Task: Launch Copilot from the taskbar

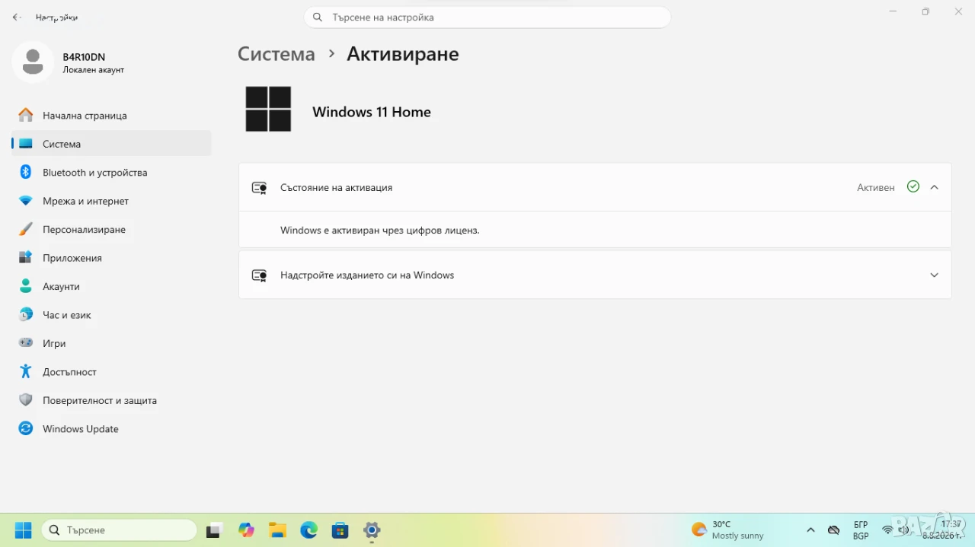Action: point(246,530)
